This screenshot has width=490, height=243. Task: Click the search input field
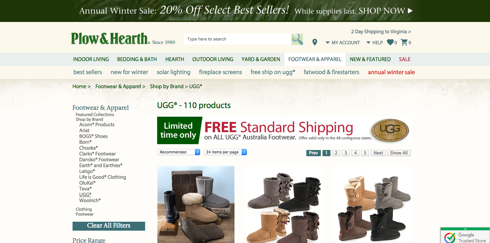pyautogui.click(x=238, y=39)
